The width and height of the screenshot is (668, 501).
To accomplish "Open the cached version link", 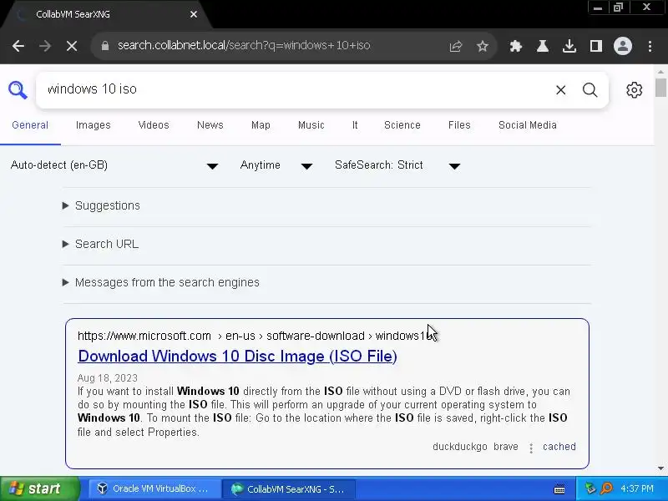I will (559, 447).
